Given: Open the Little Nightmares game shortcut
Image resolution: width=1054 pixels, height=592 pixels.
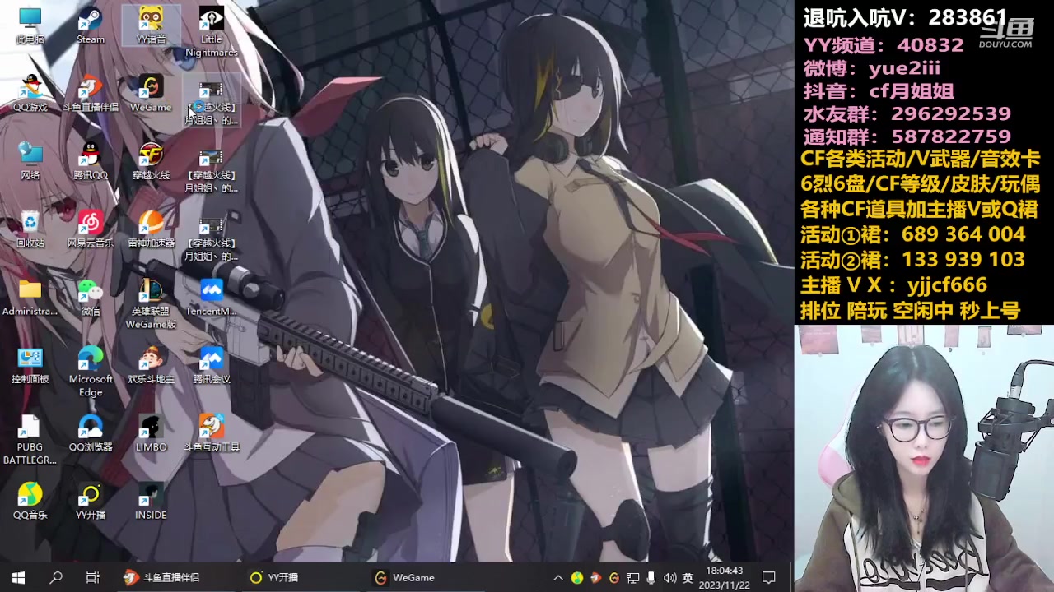Looking at the screenshot, I should pos(211,32).
